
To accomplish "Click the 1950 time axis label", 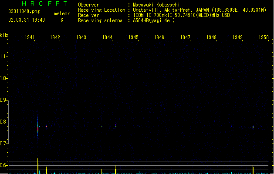I will (x=264, y=37).
